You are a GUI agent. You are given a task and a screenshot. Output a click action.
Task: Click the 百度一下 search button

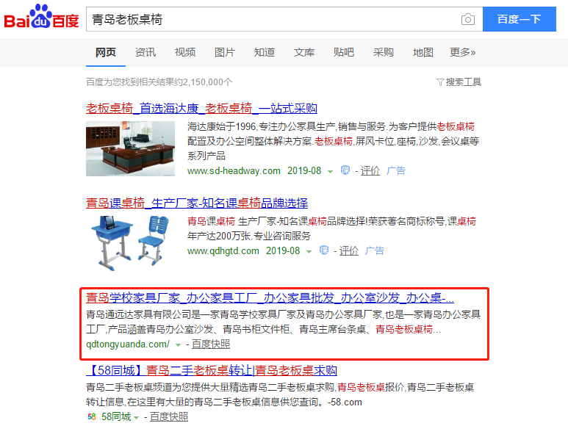519,19
